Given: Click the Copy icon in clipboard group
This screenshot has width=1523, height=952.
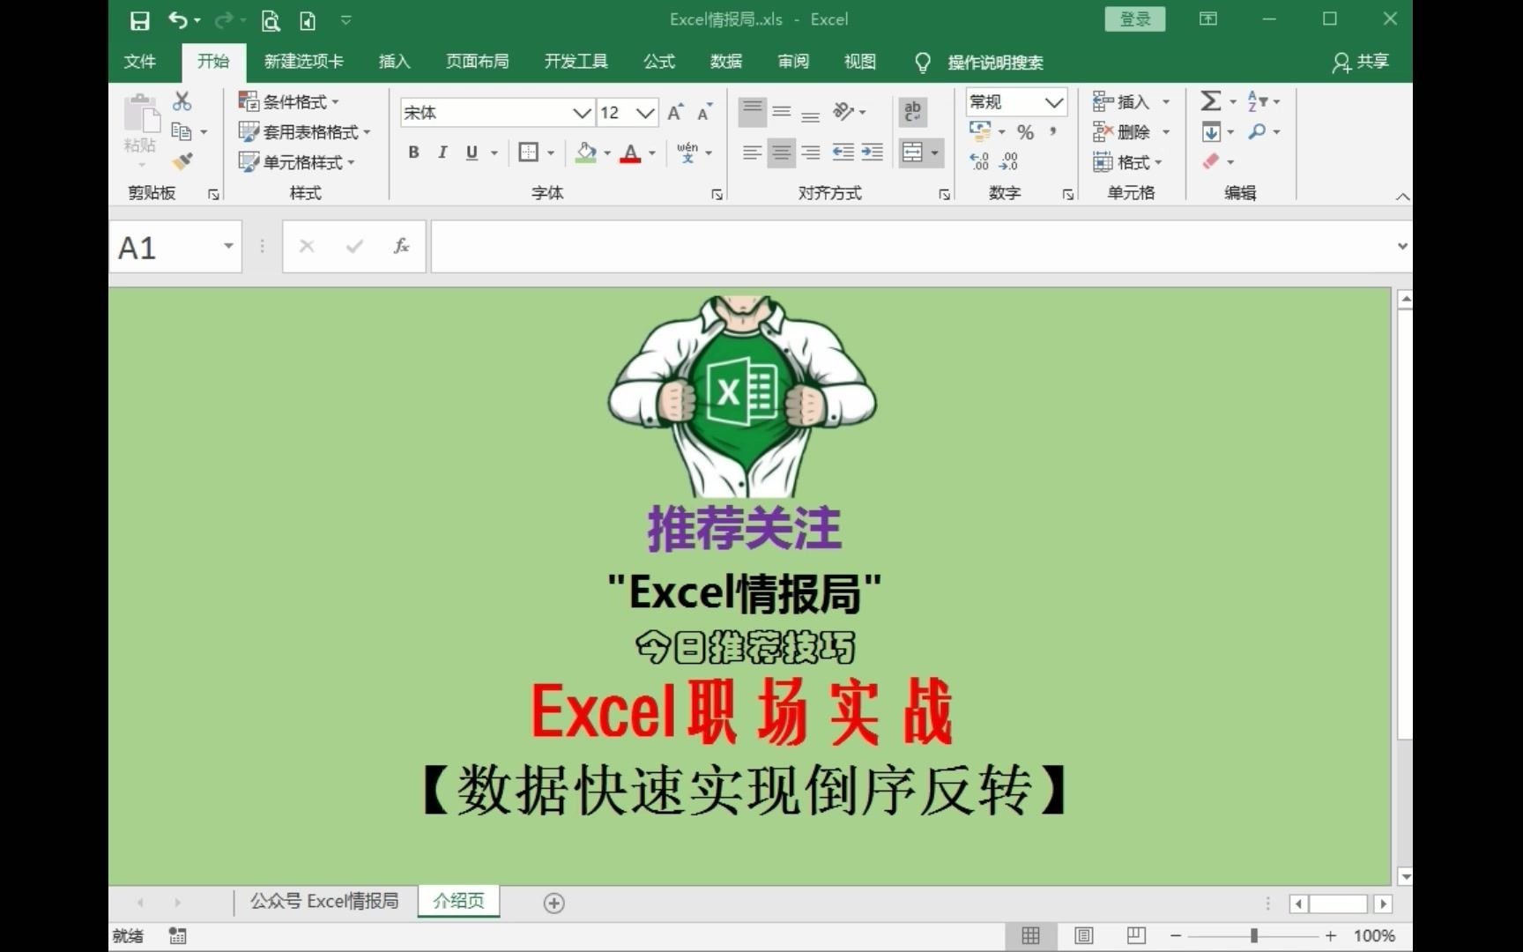Looking at the screenshot, I should [182, 131].
